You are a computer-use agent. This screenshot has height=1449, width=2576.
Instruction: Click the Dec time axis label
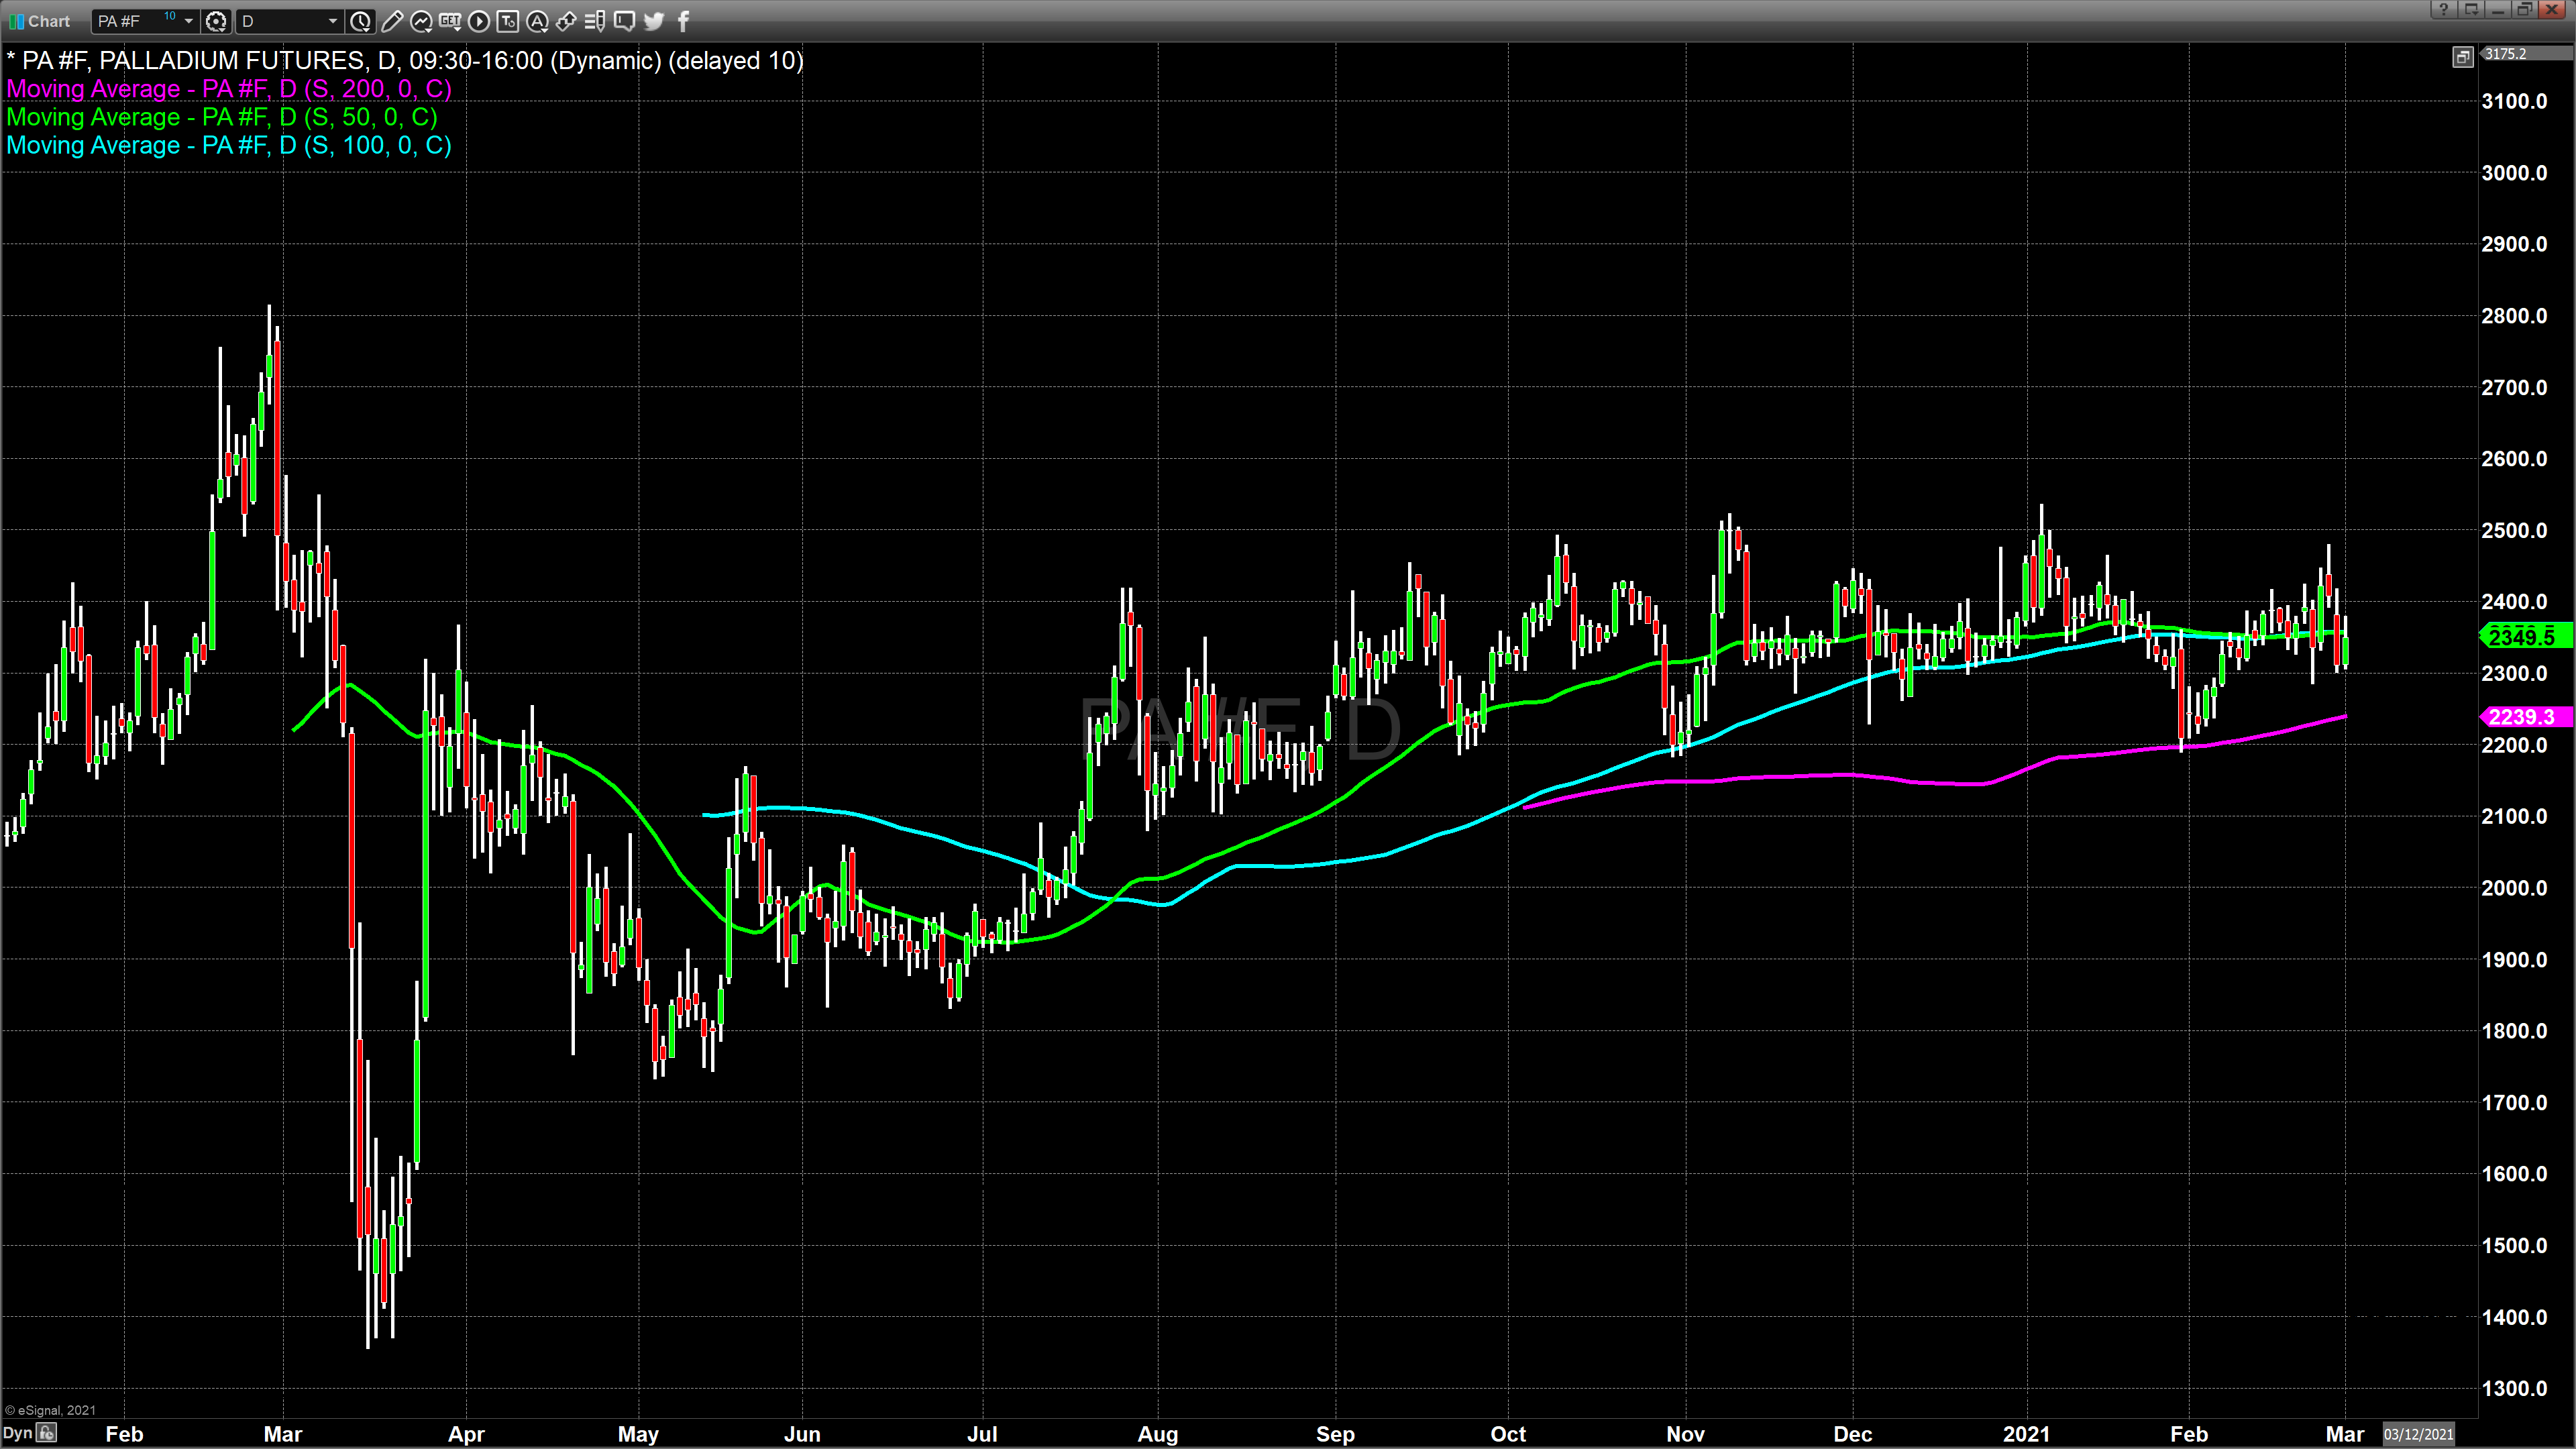1853,1434
